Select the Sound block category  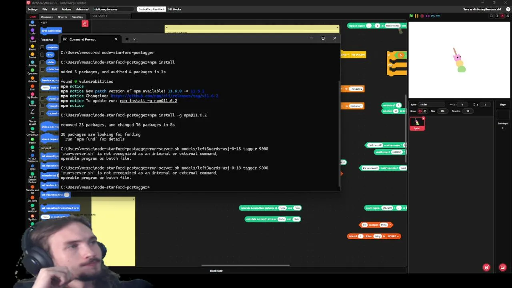point(32,40)
